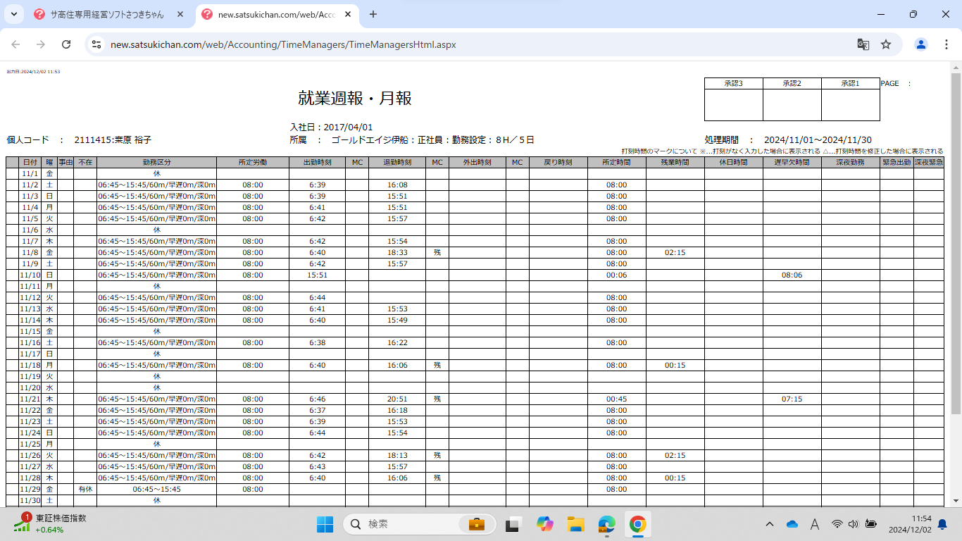Open the Google Translate page icon
This screenshot has height=541, width=962.
coord(863,44)
